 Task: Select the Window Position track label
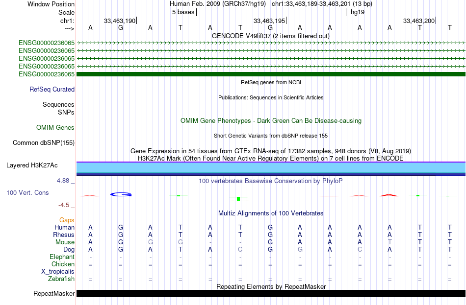pos(51,4)
